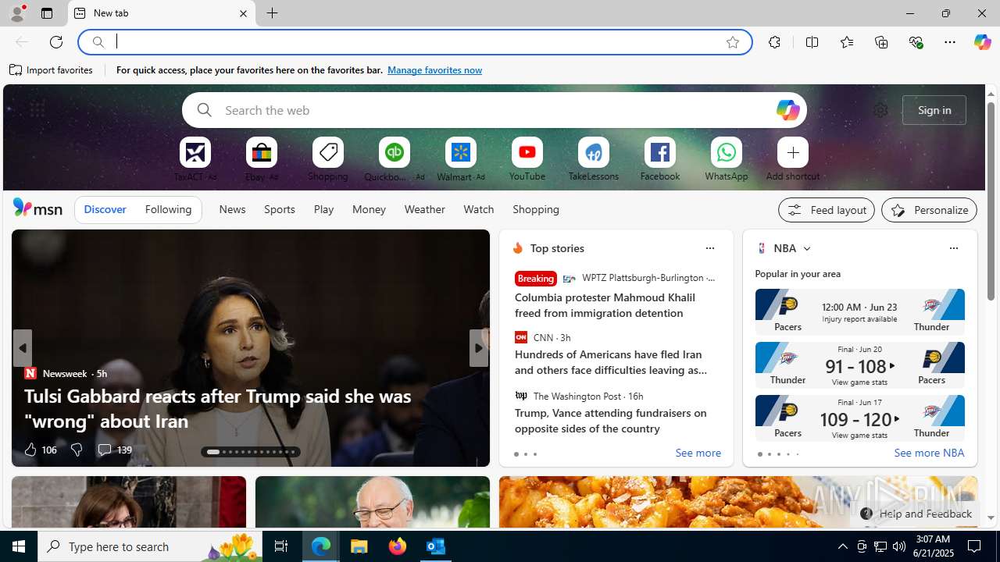The width and height of the screenshot is (1000, 562).
Task: Open the Feed layout button
Action: coord(826,210)
